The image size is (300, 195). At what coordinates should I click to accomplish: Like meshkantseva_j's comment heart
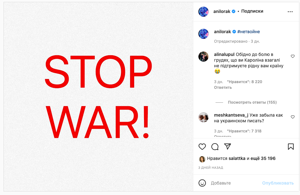(293, 117)
